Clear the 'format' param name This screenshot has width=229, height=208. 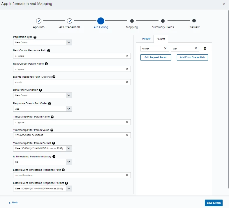[x=165, y=48]
